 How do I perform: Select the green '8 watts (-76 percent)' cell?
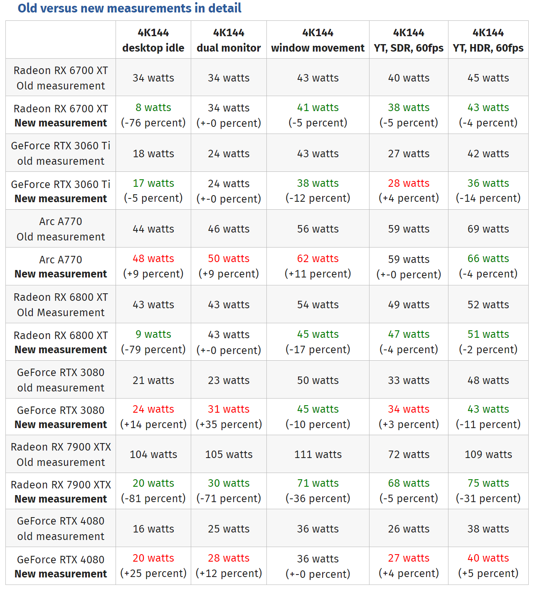click(153, 115)
